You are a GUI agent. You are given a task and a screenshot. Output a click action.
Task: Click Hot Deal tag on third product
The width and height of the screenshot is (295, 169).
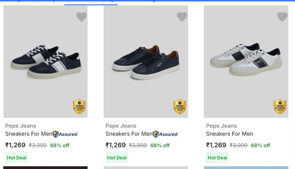[x=217, y=157]
